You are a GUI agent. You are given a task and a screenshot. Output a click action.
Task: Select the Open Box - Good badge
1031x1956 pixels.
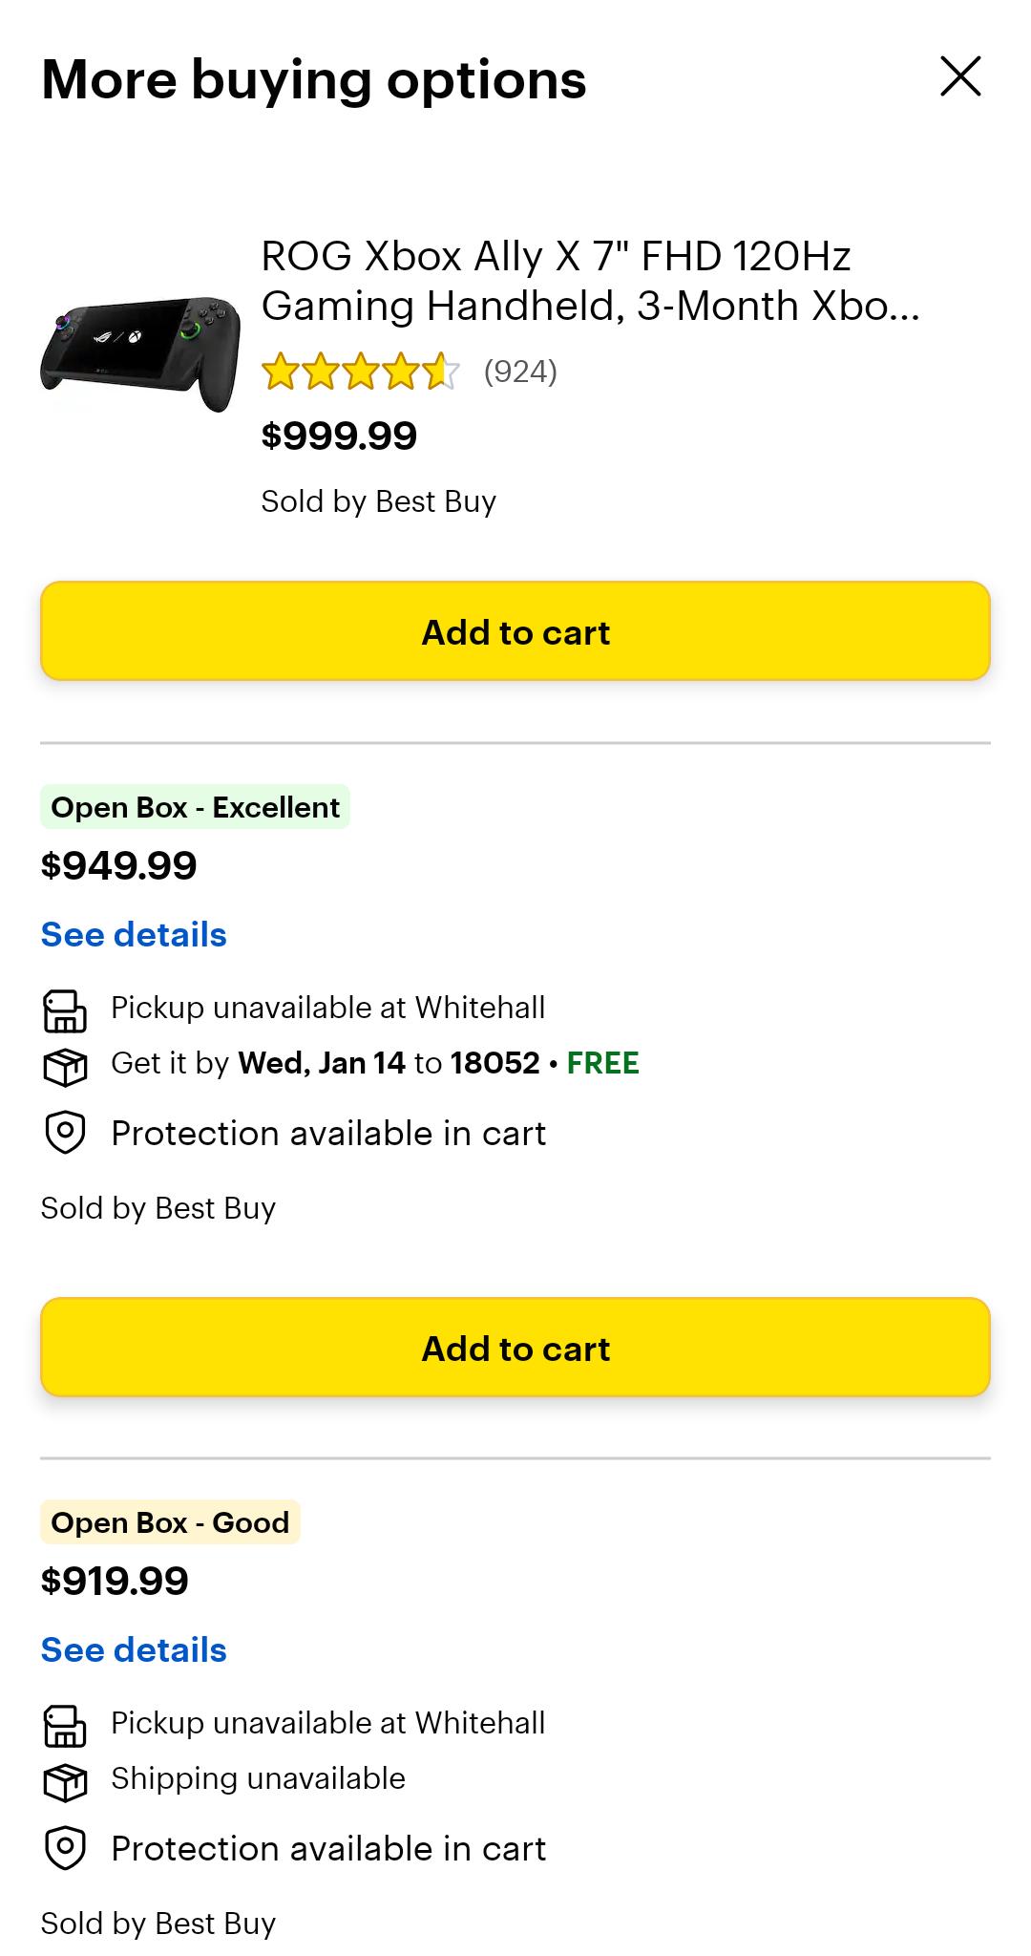[x=170, y=1522]
